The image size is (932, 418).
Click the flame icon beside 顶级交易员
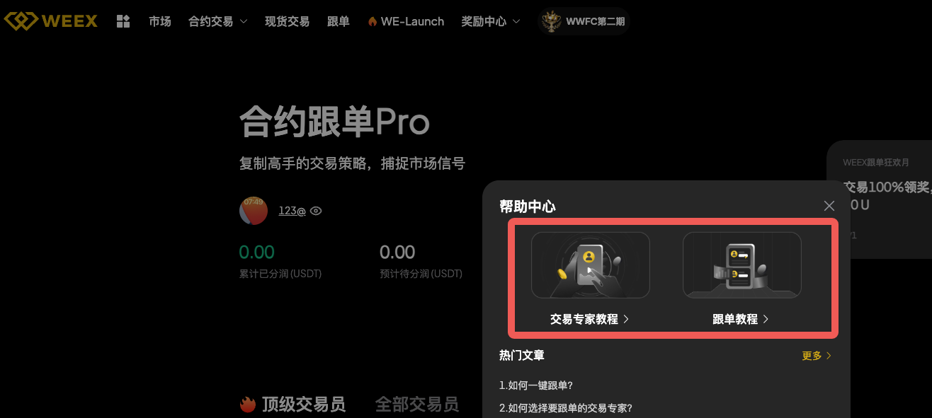coord(247,405)
